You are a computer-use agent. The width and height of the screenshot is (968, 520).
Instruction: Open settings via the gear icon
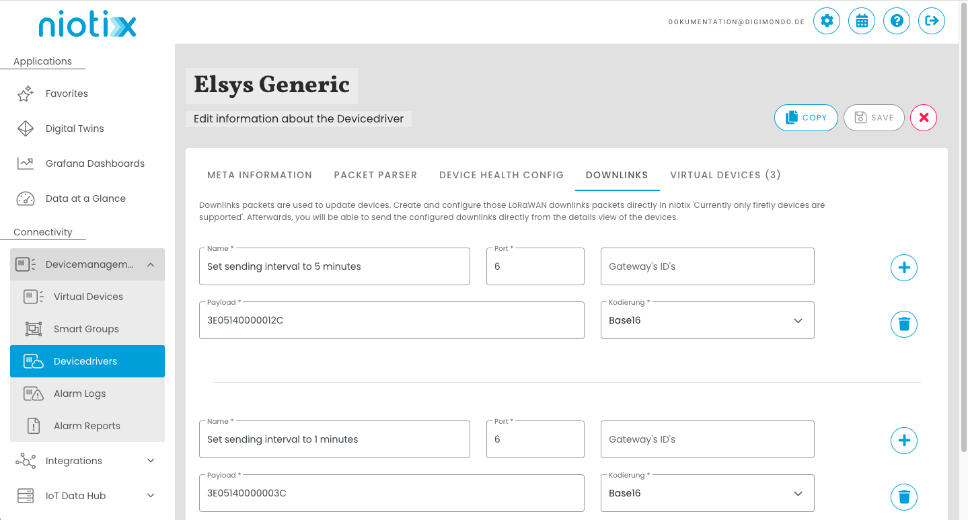(x=827, y=21)
